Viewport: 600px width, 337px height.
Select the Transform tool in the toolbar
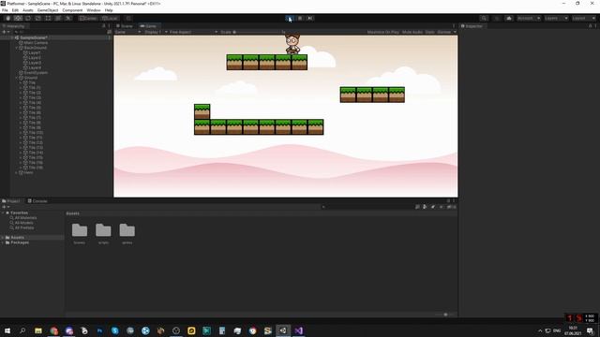tap(58, 19)
